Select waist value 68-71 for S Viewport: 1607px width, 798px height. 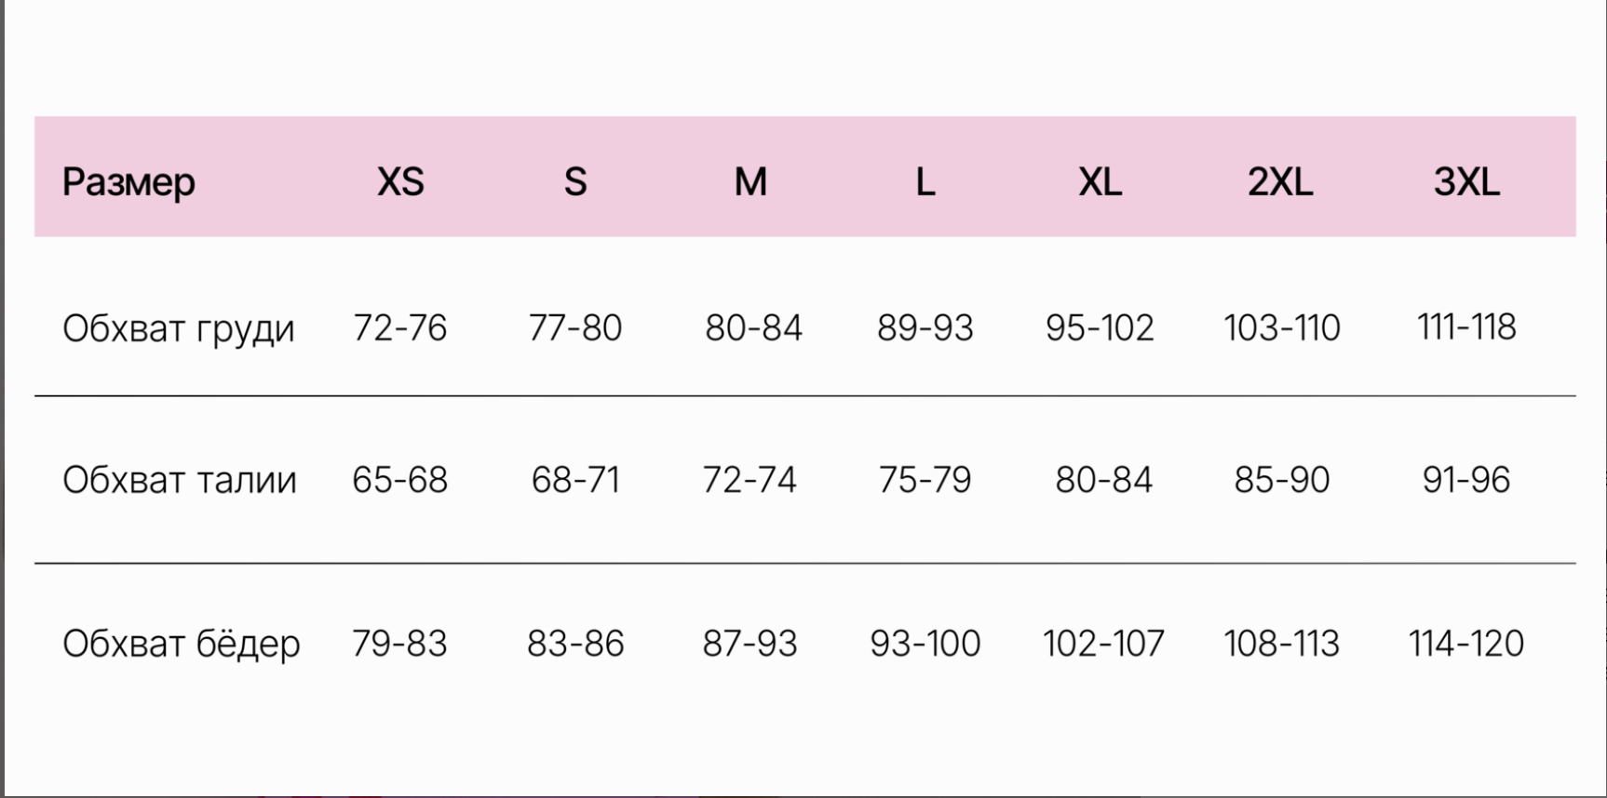575,480
